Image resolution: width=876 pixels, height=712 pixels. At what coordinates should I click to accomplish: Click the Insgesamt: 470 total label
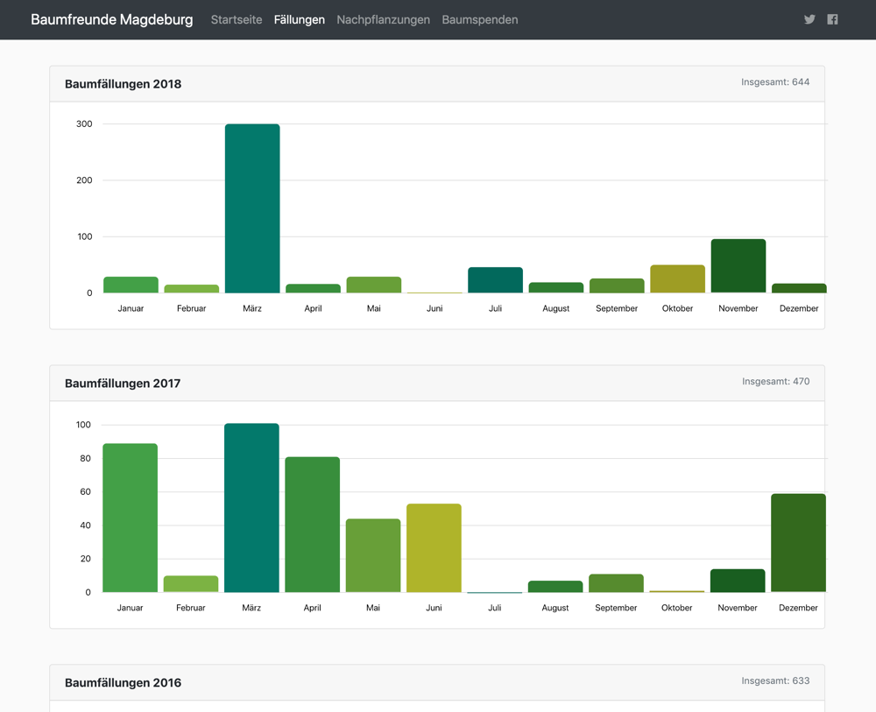click(x=775, y=382)
